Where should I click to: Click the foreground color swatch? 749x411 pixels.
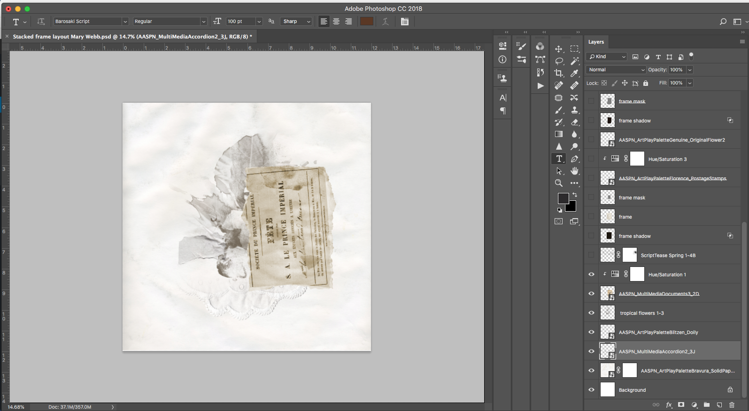tap(563, 198)
